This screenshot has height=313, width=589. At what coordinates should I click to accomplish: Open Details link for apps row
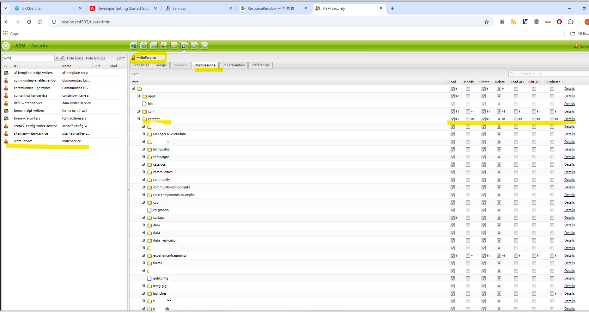[x=569, y=96]
